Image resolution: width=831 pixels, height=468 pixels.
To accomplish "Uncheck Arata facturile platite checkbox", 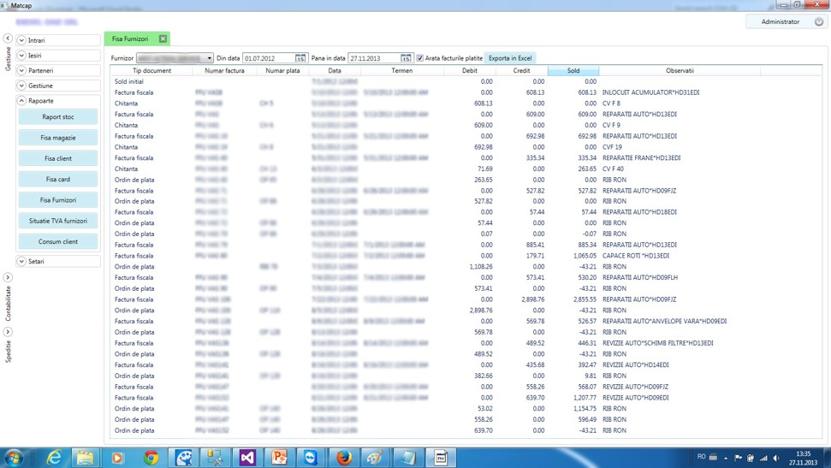I will pyautogui.click(x=419, y=58).
